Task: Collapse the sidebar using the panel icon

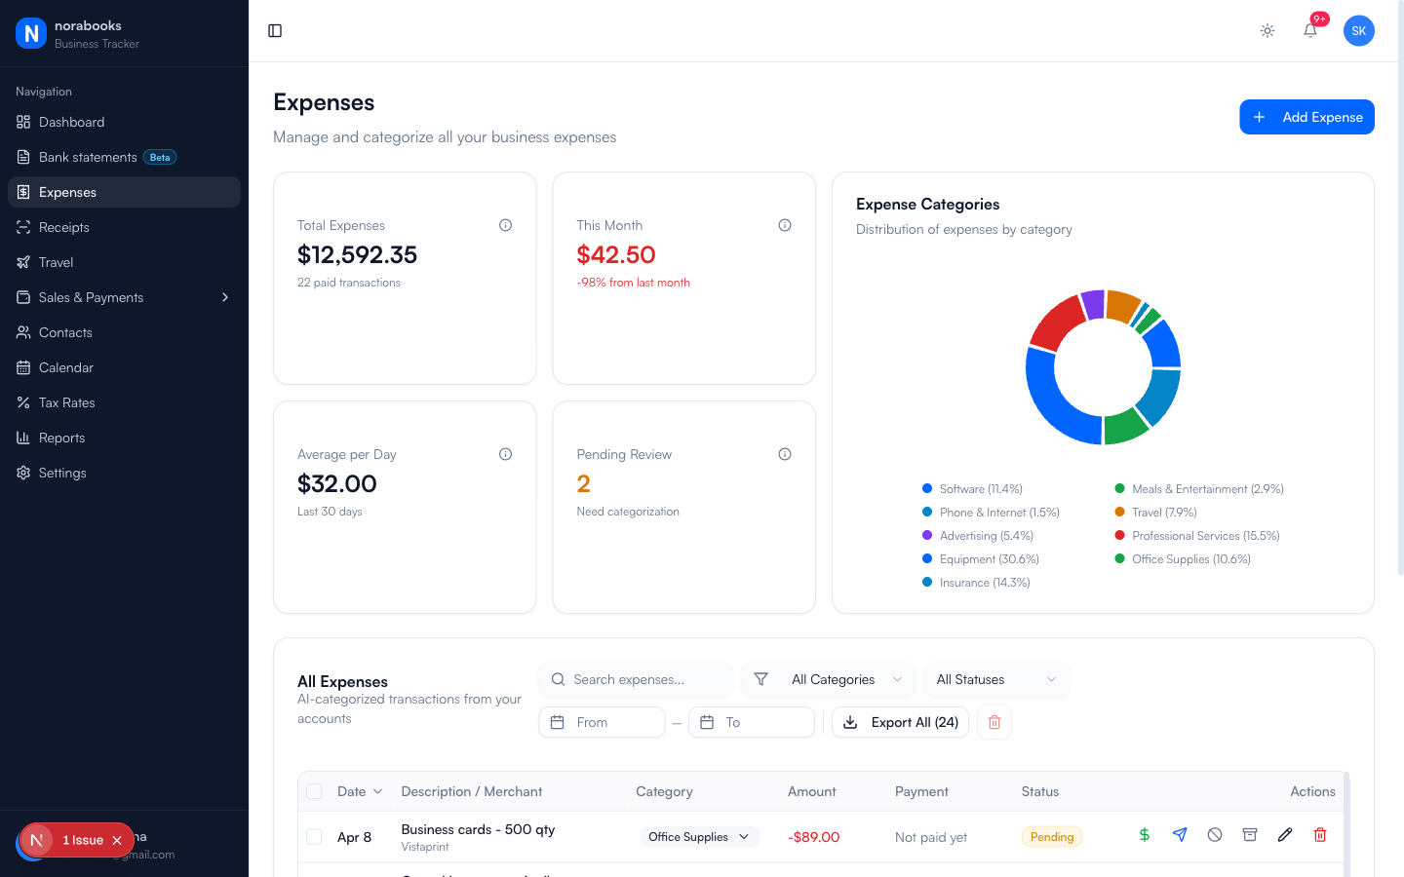Action: point(274,30)
